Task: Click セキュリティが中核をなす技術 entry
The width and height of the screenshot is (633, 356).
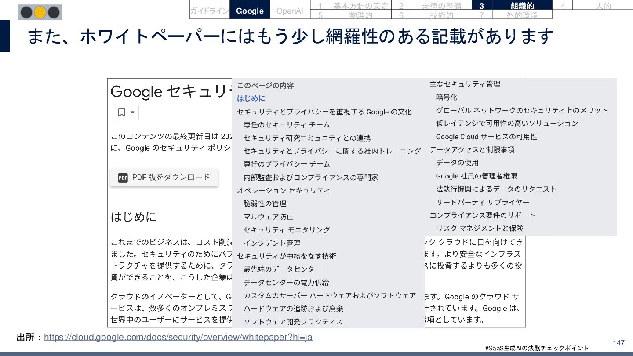Action: point(287,256)
